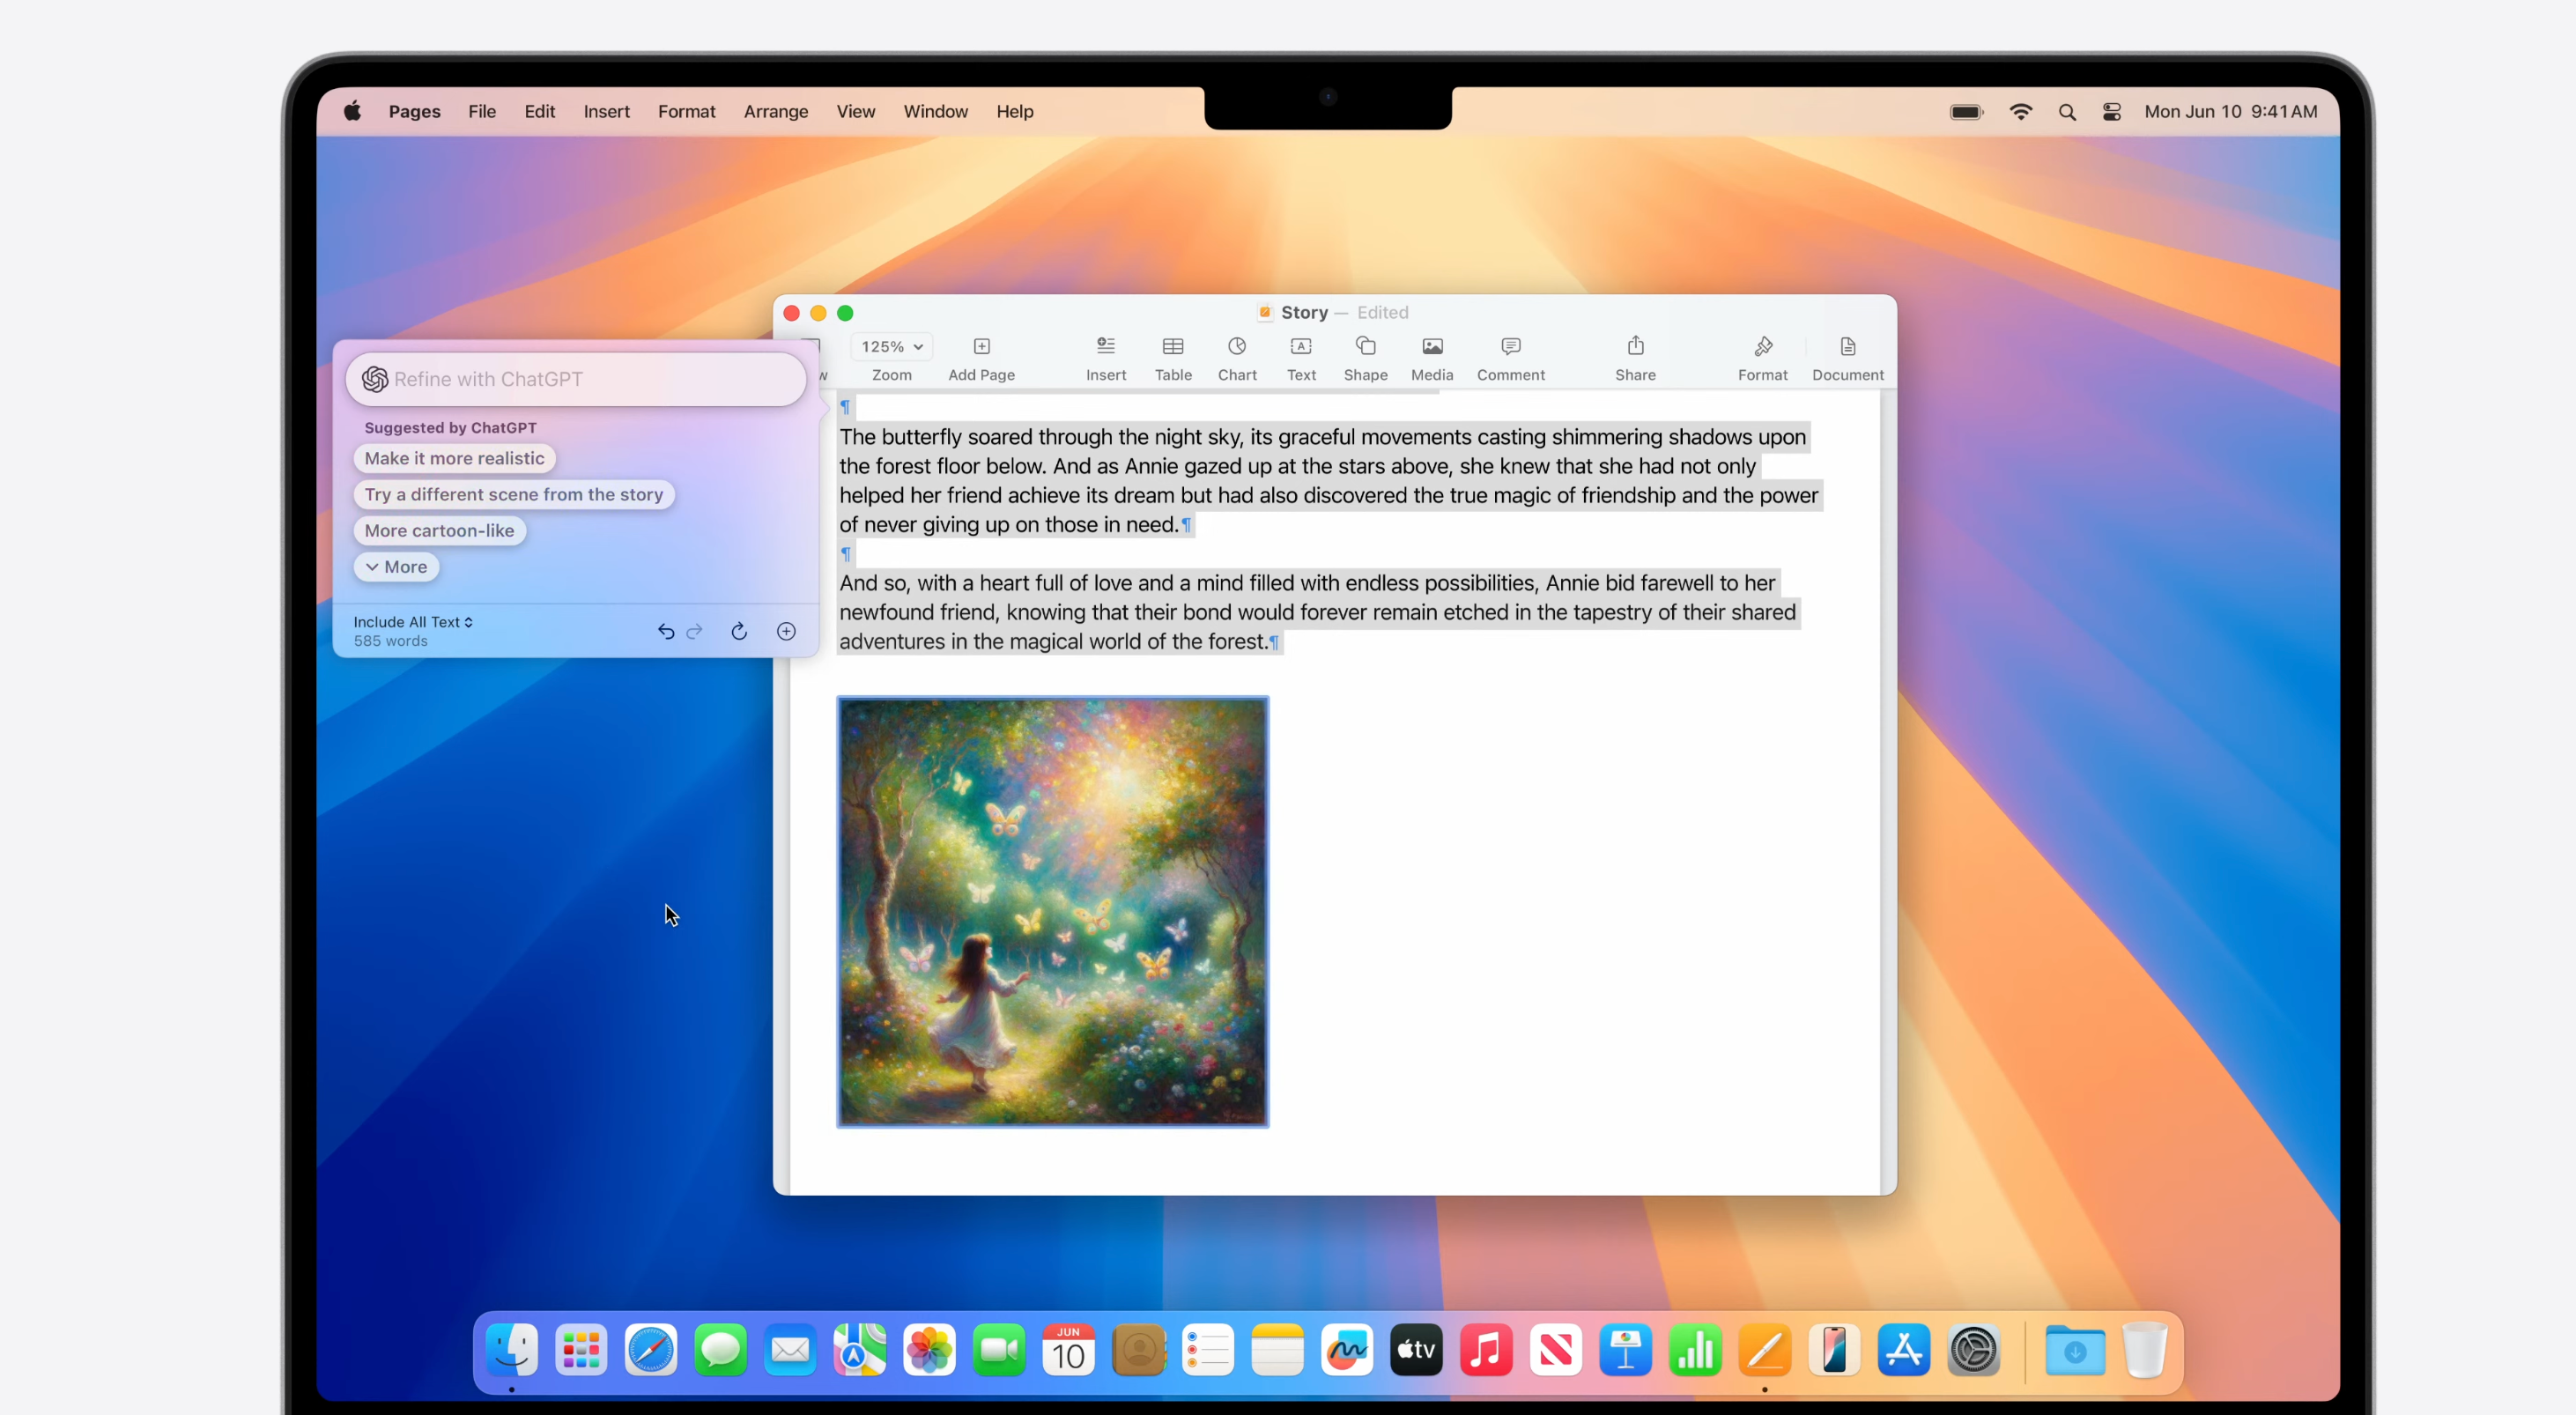The image size is (2576, 1415).
Task: Click the Chart toolbar icon
Action: (1236, 348)
